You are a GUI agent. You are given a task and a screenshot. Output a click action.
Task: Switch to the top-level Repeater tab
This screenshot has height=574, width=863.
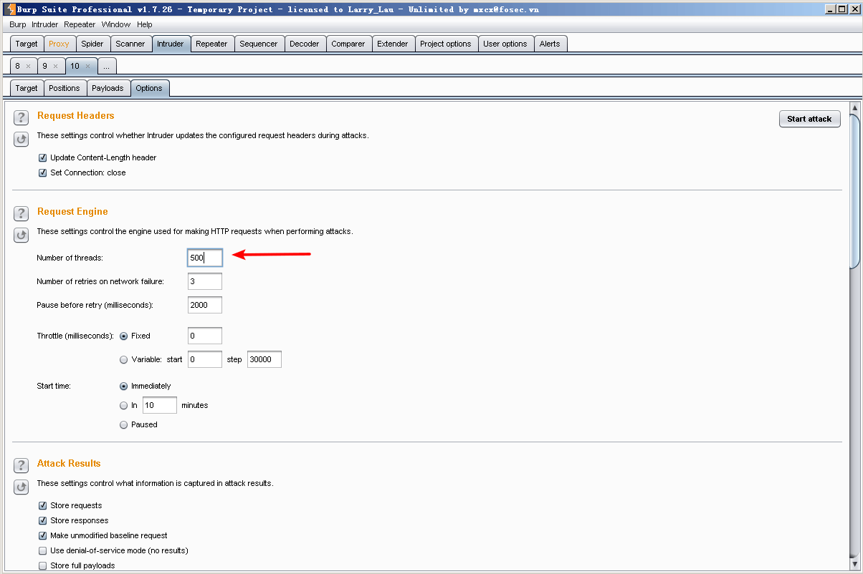pyautogui.click(x=211, y=44)
